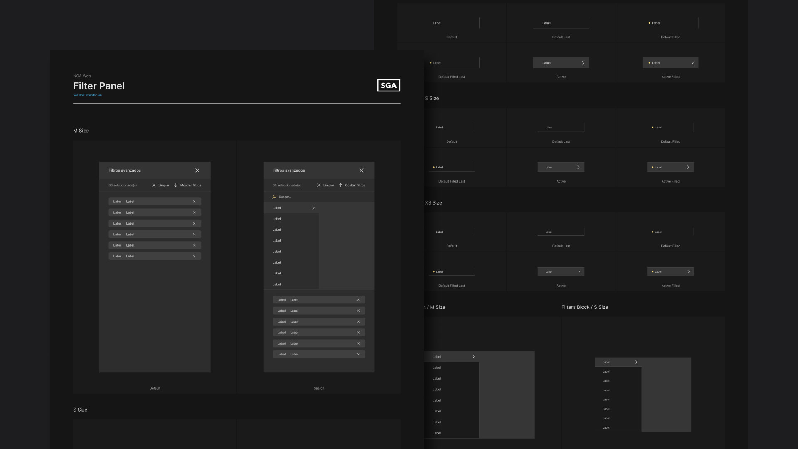Click the Active item chevron above the S Size heading
Image resolution: width=798 pixels, height=449 pixels.
(583, 63)
